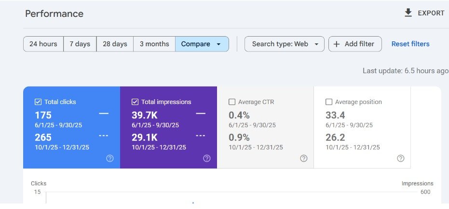Click the plus icon in Add filter
The height and width of the screenshot is (209, 449).
pos(337,44)
